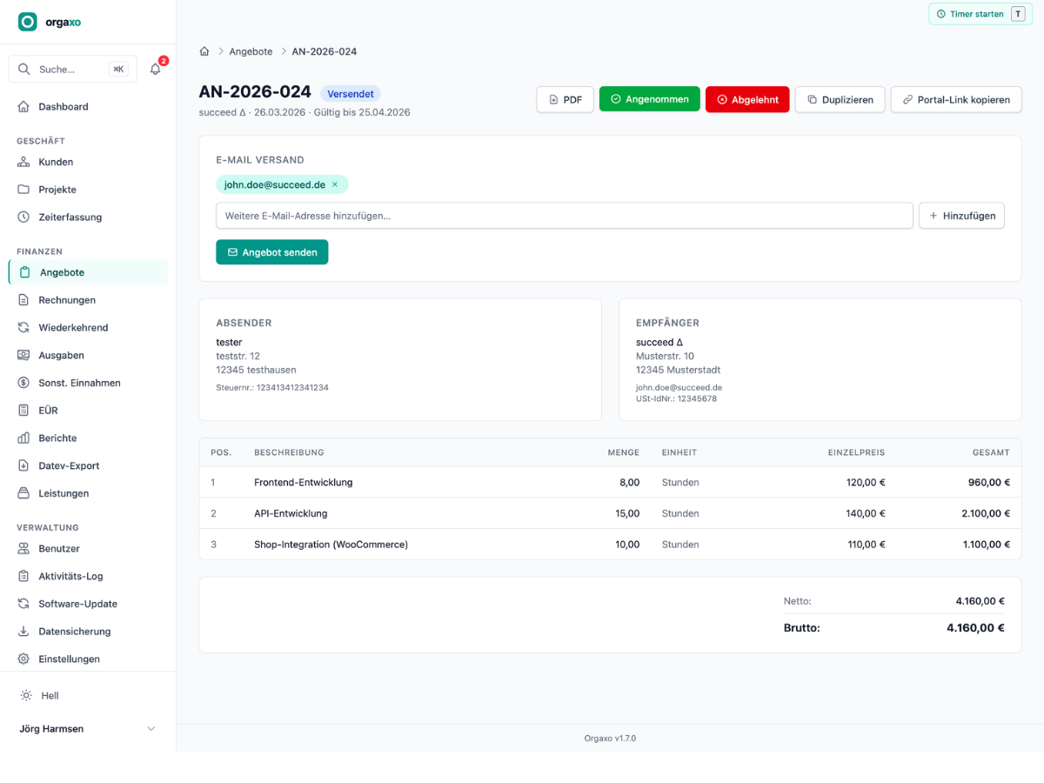Click the Steuernr. text in Absender
Image resolution: width=1044 pixels, height=783 pixels.
(272, 387)
